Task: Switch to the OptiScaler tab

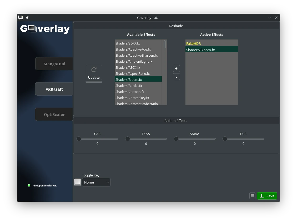Action: click(54, 114)
